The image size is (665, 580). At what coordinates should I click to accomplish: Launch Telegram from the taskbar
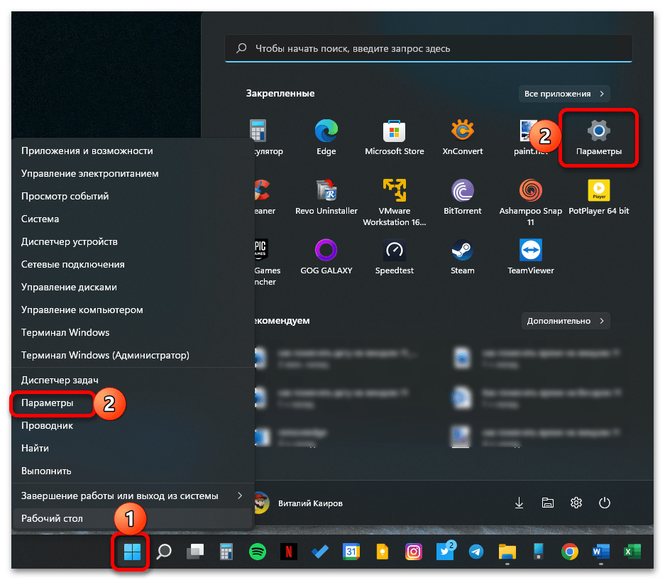[476, 552]
